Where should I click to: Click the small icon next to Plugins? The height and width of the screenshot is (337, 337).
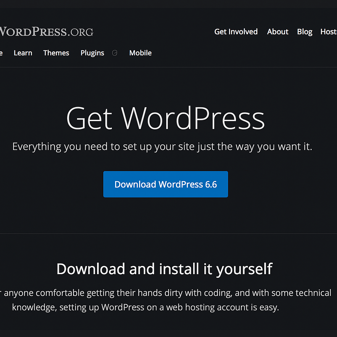point(115,53)
